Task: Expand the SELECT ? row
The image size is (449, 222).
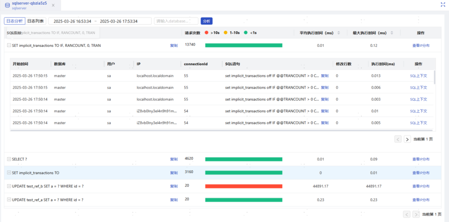Action: point(9,159)
